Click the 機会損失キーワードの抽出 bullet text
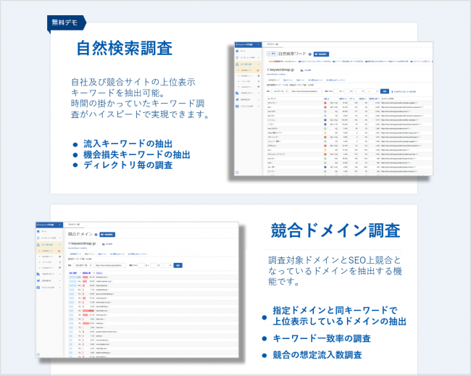Image resolution: width=471 pixels, height=376 pixels. (137, 154)
